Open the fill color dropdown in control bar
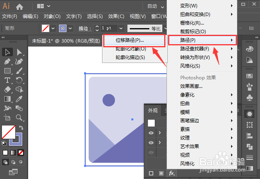260x179 pixels. tap(53, 29)
